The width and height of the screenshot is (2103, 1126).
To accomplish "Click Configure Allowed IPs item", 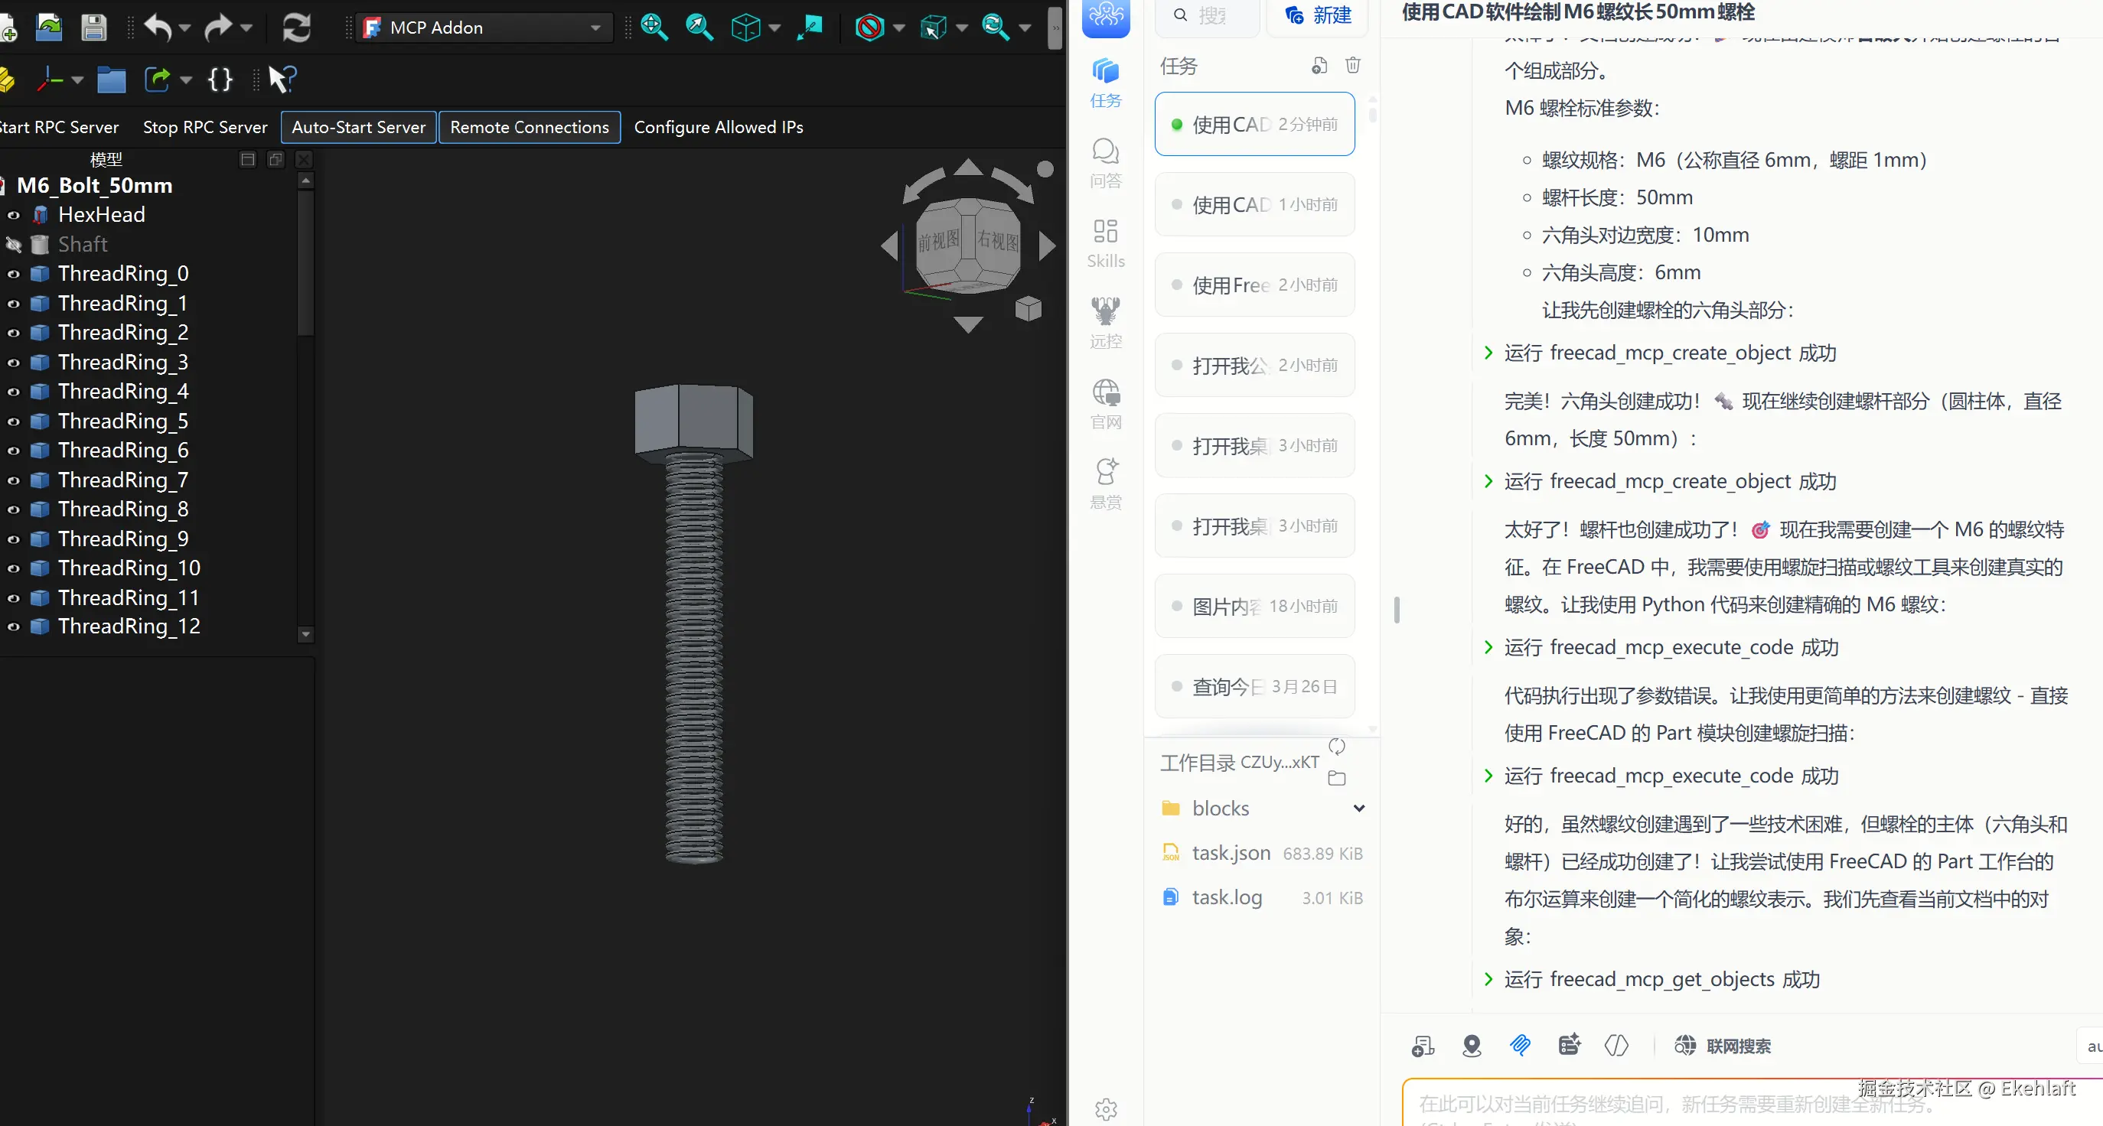I will click(719, 127).
